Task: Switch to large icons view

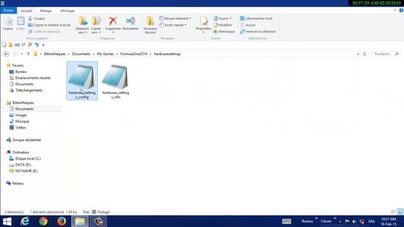Action: click(400, 212)
